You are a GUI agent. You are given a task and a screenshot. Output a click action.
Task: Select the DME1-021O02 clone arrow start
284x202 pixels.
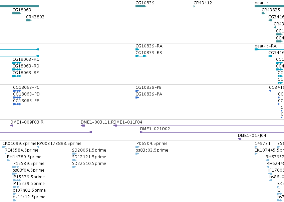[x=141, y=133]
